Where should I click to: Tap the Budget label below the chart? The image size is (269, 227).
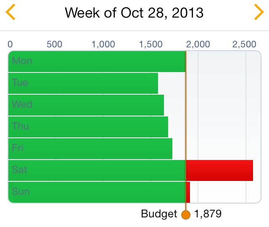159,214
